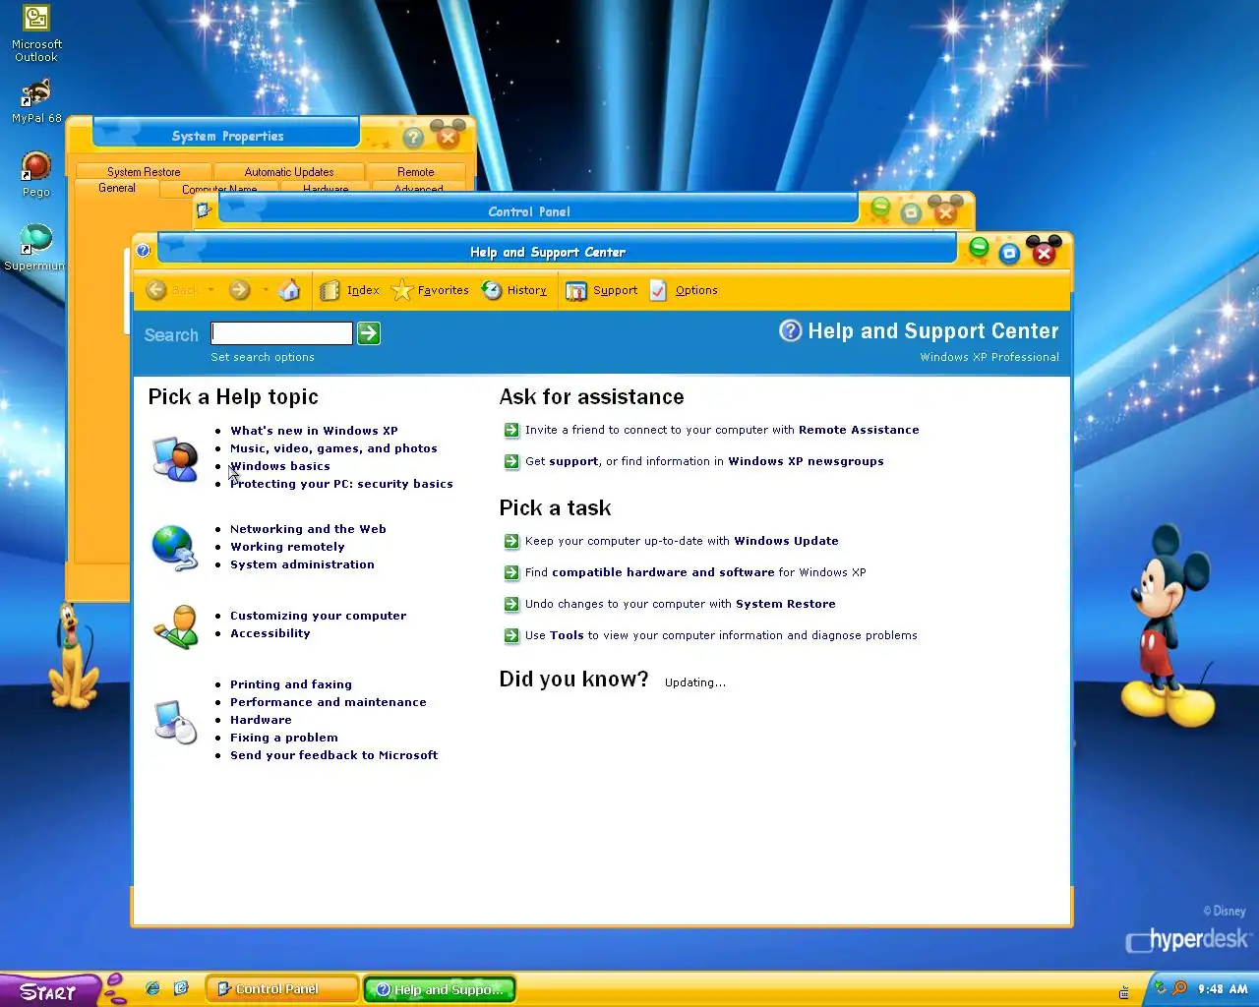
Task: Open compatible hardware and software link
Action: coord(663,572)
